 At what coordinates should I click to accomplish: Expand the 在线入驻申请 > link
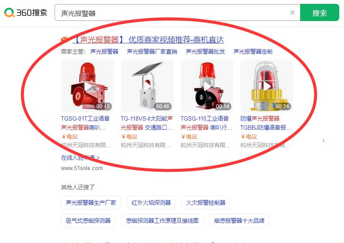point(80,158)
